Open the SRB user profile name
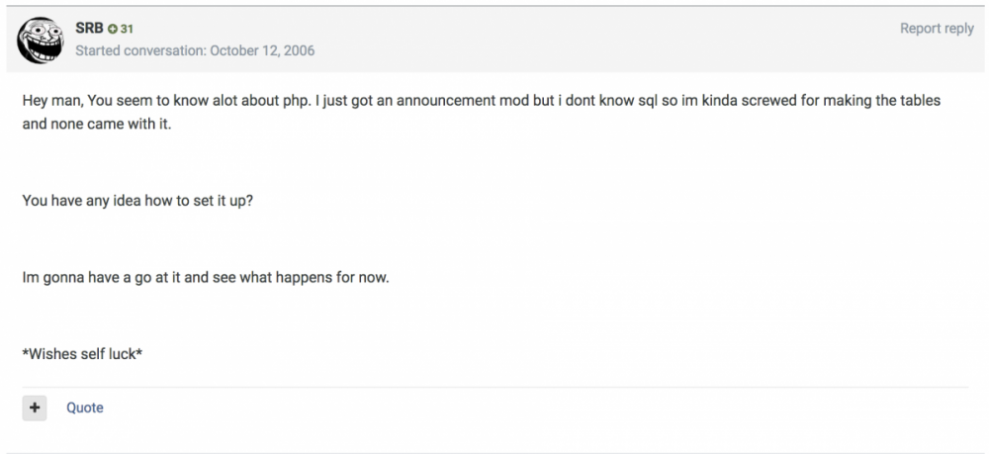 coord(89,29)
